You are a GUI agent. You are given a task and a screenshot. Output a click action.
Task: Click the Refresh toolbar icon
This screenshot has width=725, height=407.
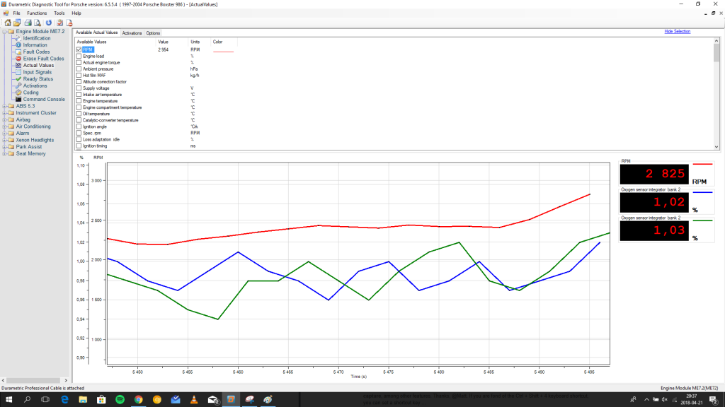(48, 23)
